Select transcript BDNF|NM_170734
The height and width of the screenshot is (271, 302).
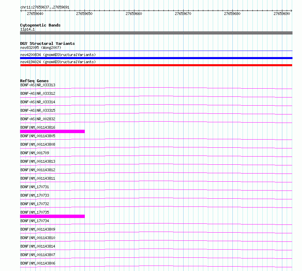tap(35, 221)
